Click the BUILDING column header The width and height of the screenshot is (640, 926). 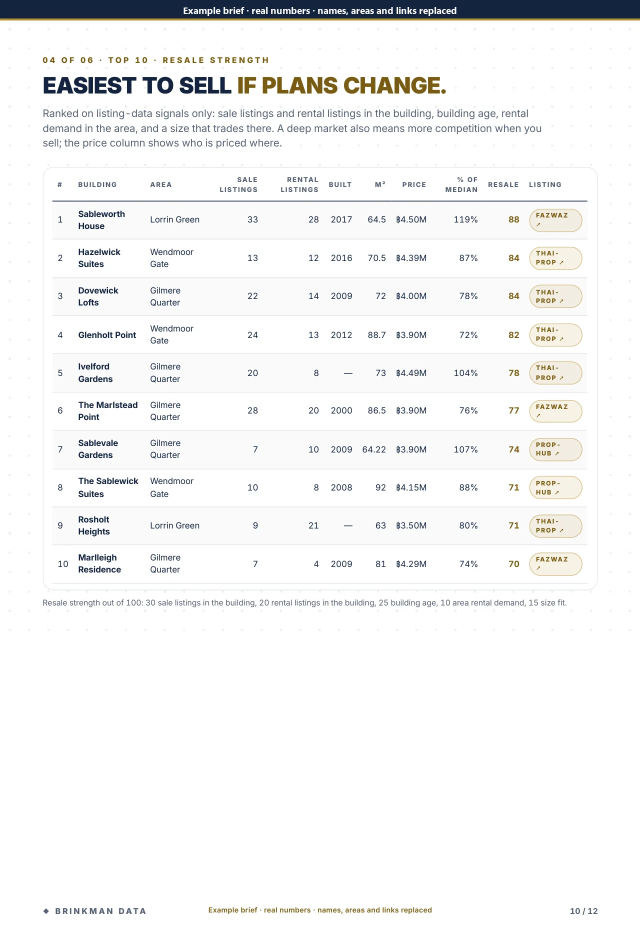tap(97, 184)
